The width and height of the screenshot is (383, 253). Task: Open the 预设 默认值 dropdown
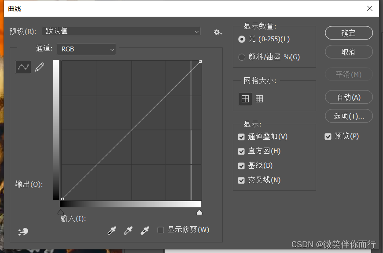click(121, 32)
